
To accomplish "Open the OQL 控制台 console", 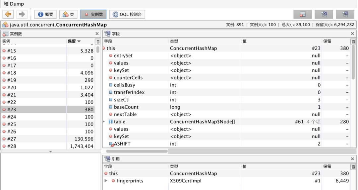I will coord(127,14).
